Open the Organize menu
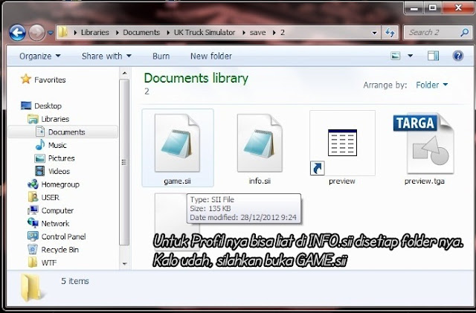The width and height of the screenshot is (476, 313). coord(39,57)
